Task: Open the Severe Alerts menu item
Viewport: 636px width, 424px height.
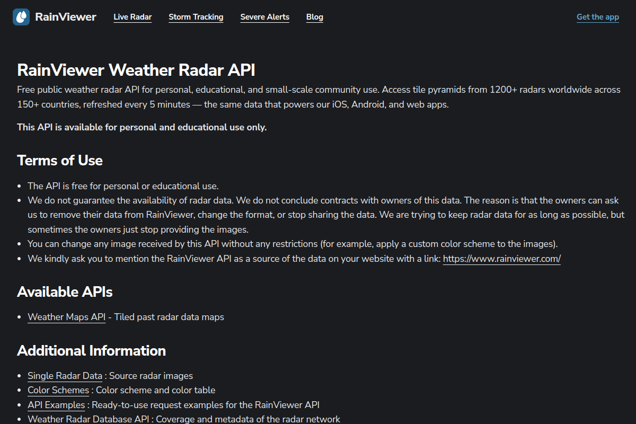Action: coord(265,17)
